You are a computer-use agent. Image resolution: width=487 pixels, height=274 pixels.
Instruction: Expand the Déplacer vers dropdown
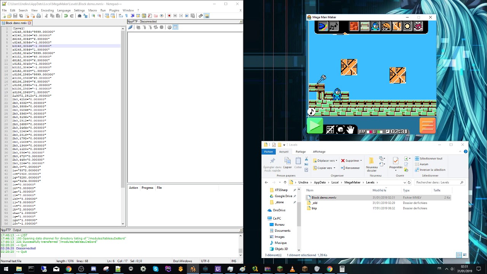pyautogui.click(x=336, y=161)
